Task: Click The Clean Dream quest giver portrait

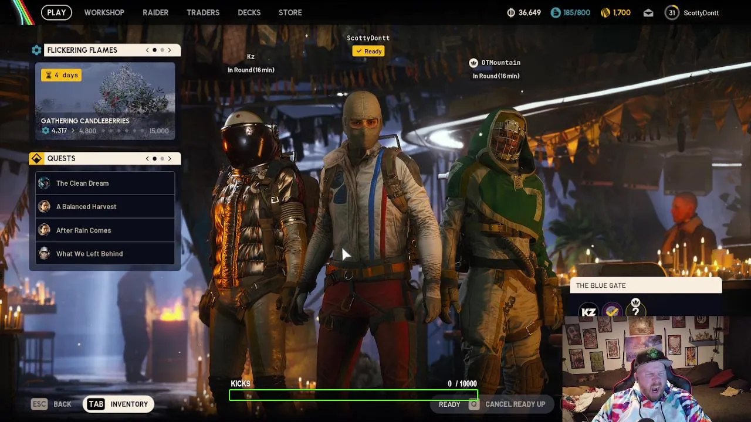Action: pos(44,183)
